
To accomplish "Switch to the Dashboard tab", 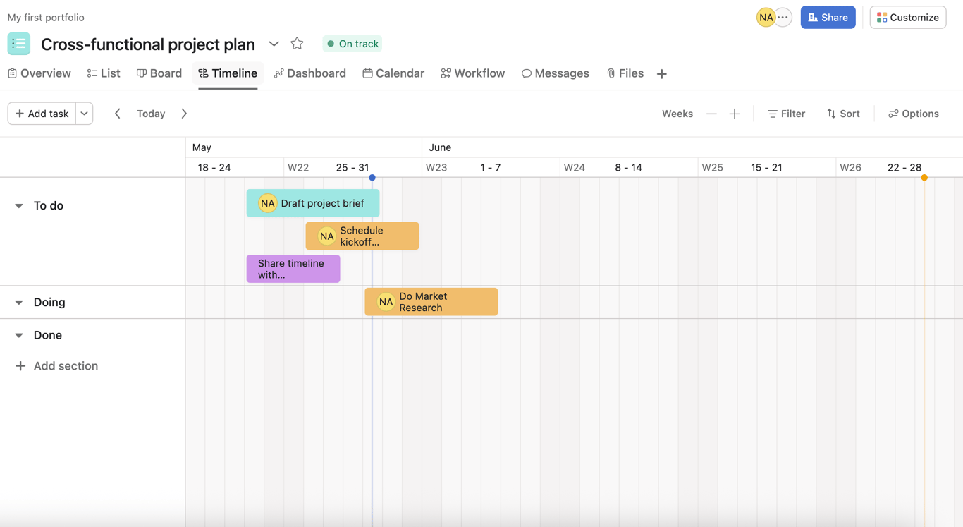I will (309, 73).
